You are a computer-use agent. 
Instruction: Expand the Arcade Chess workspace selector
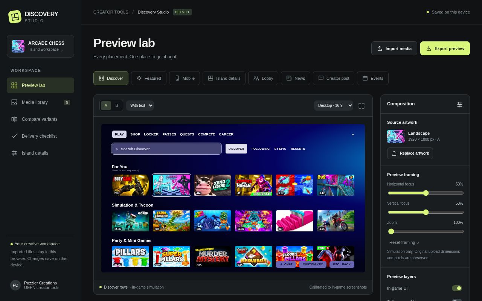[40, 46]
